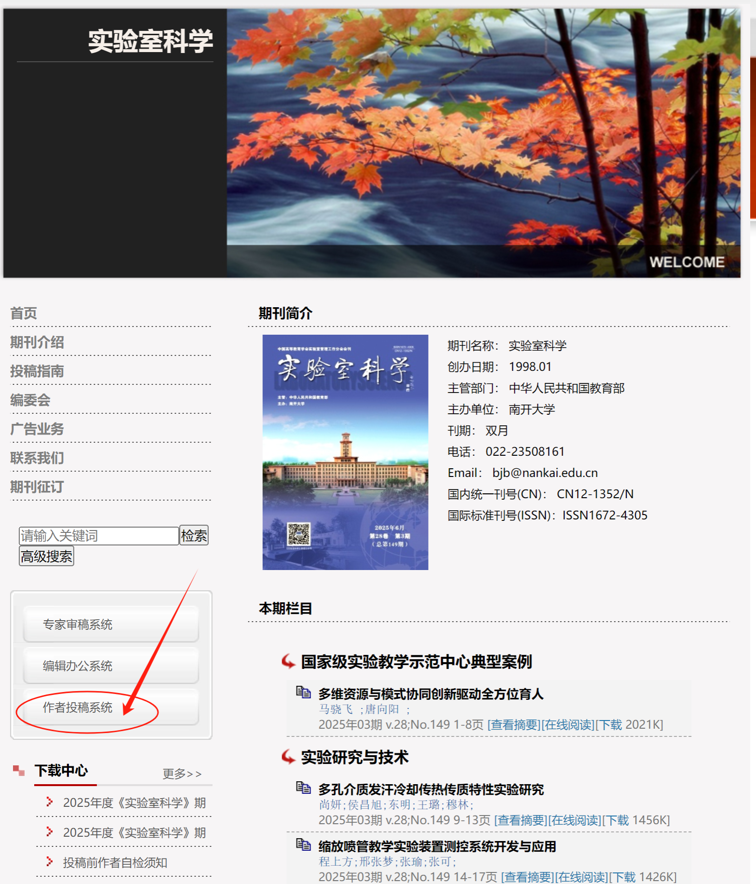Click red chevron before 投稿前作者自检须知
Viewport: 756px width, 884px height.
coord(49,861)
